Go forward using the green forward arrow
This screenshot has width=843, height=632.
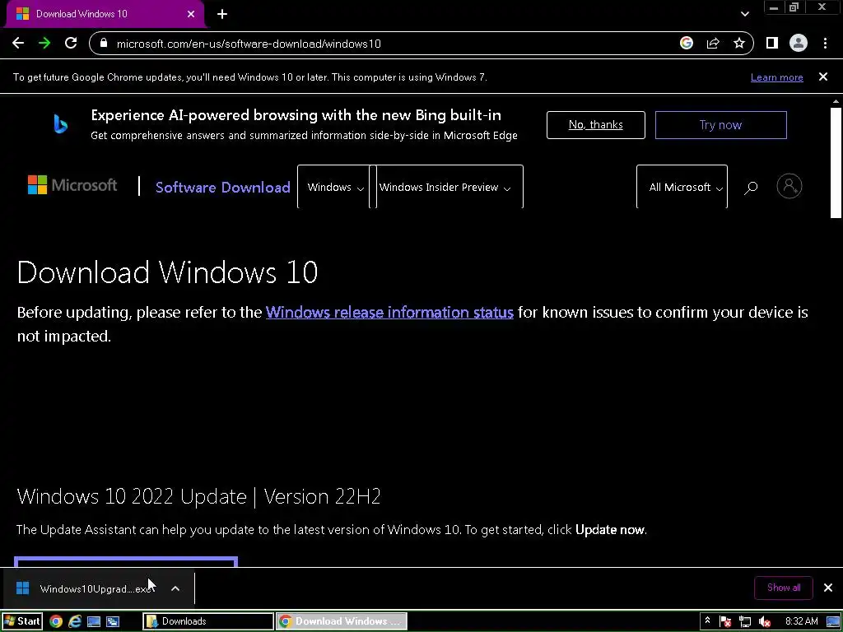pos(44,44)
